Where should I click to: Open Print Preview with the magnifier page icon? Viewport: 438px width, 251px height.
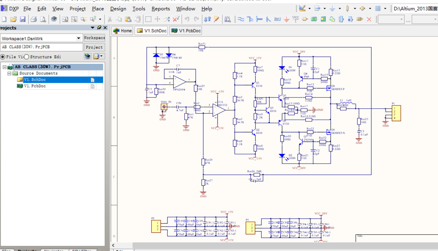(x=43, y=19)
